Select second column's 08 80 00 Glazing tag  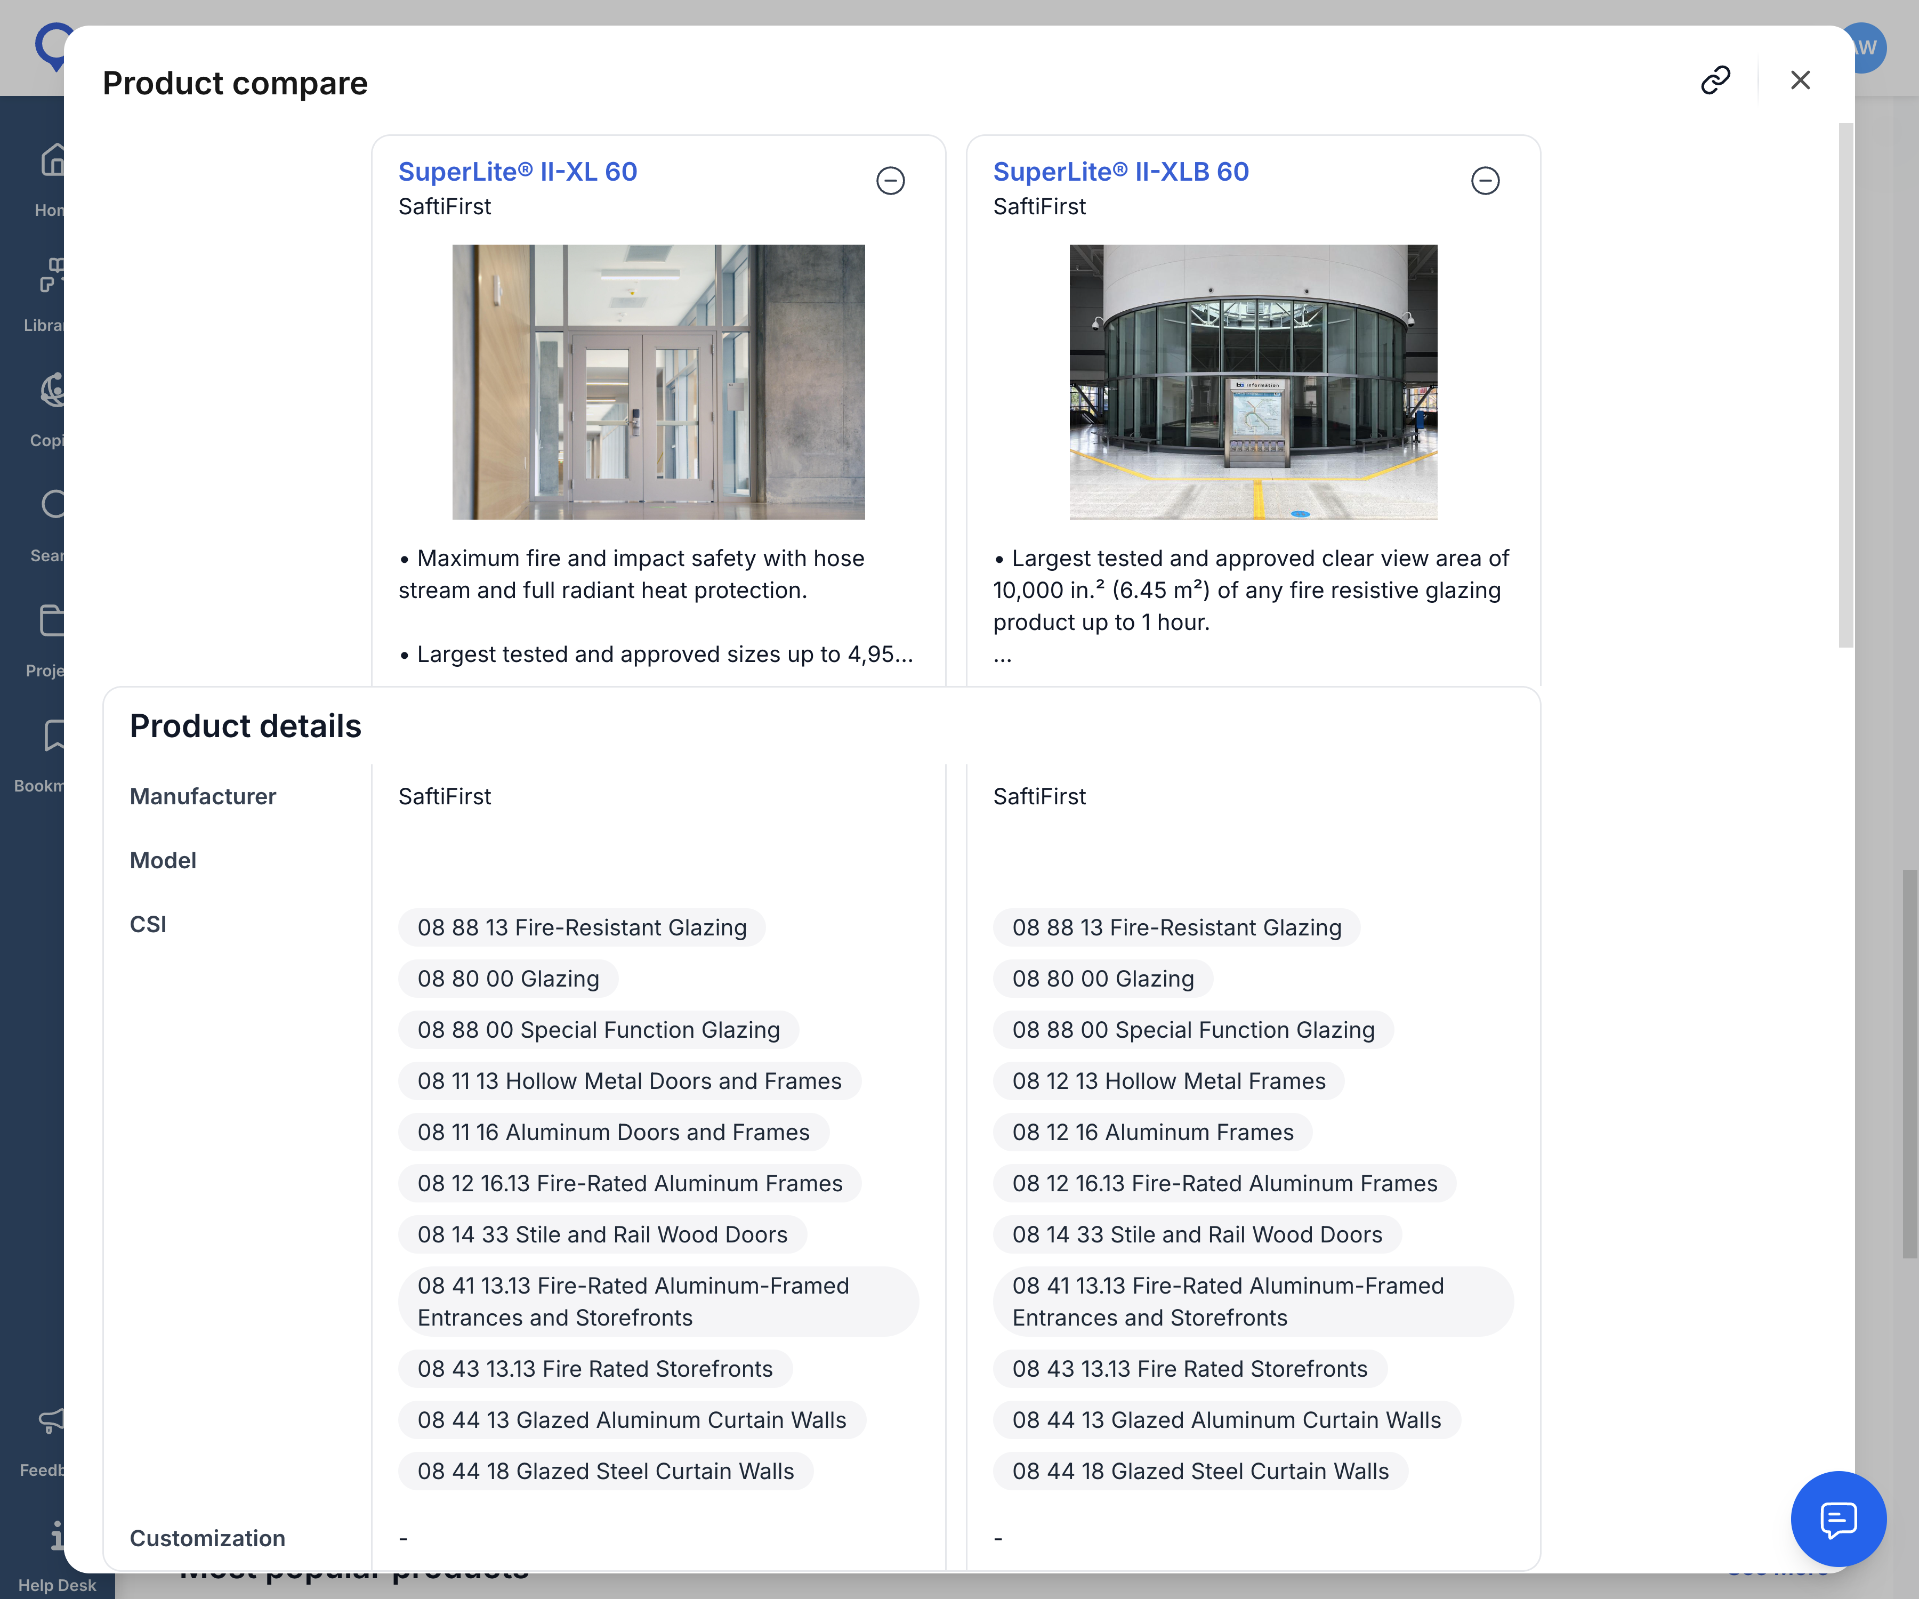pos(1103,979)
